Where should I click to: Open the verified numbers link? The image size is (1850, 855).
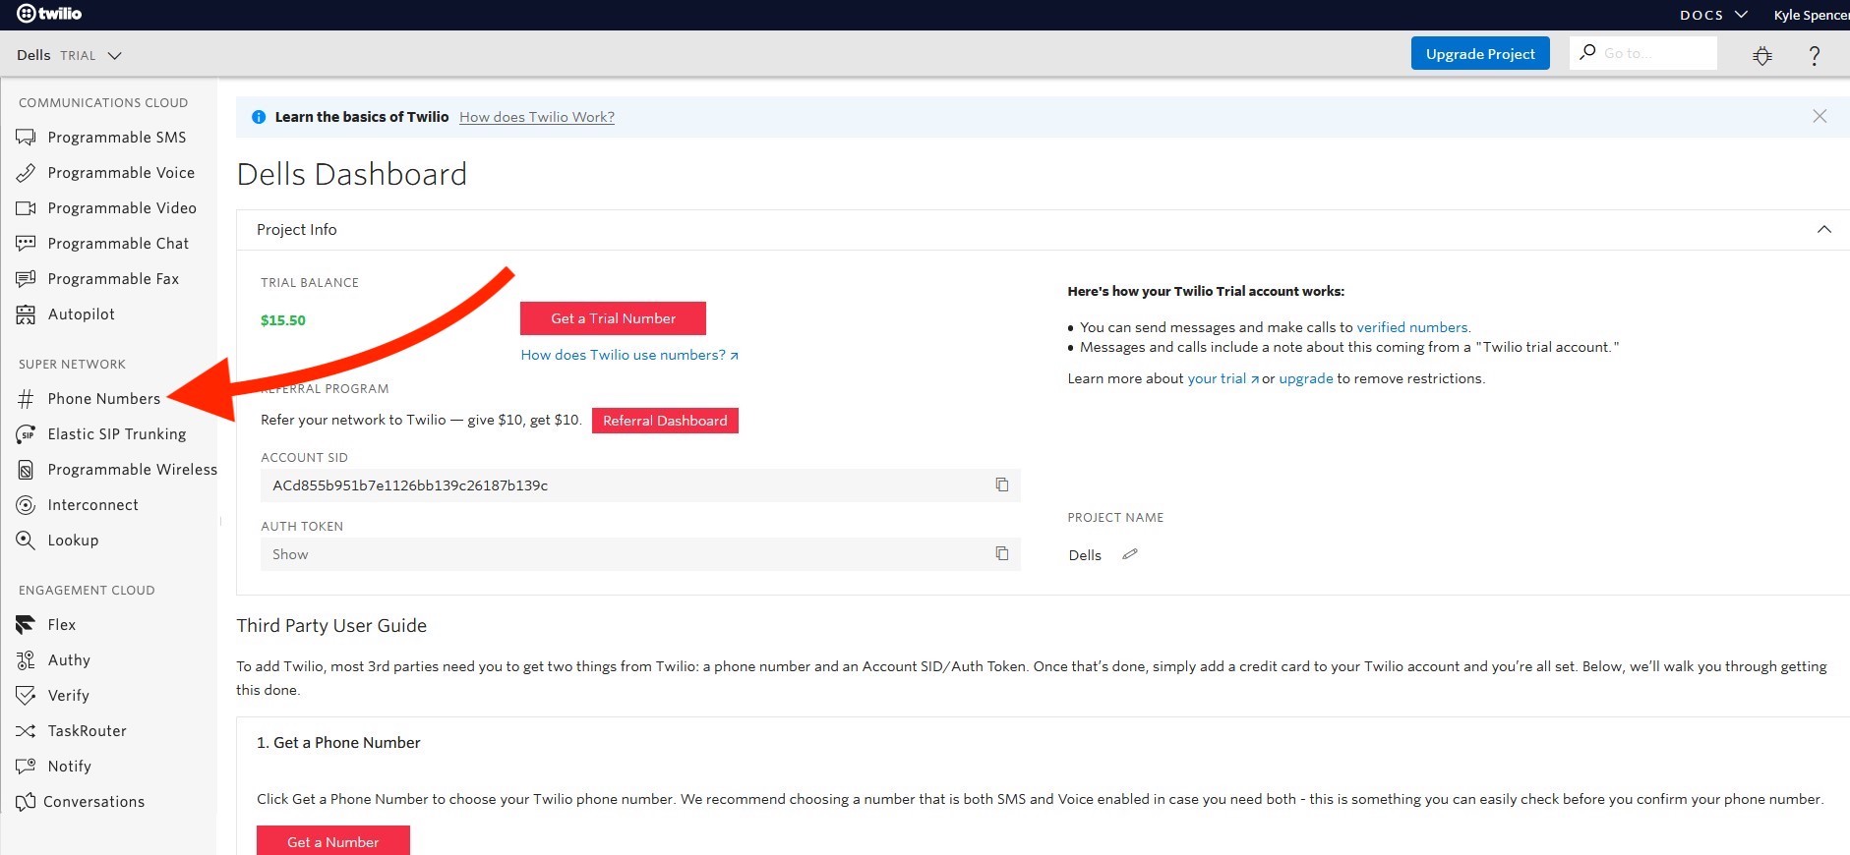pyautogui.click(x=1411, y=327)
